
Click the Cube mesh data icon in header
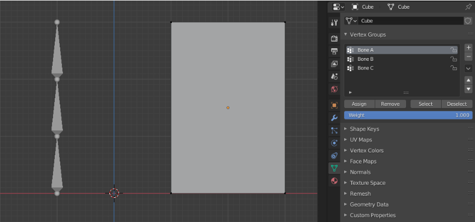click(x=391, y=7)
